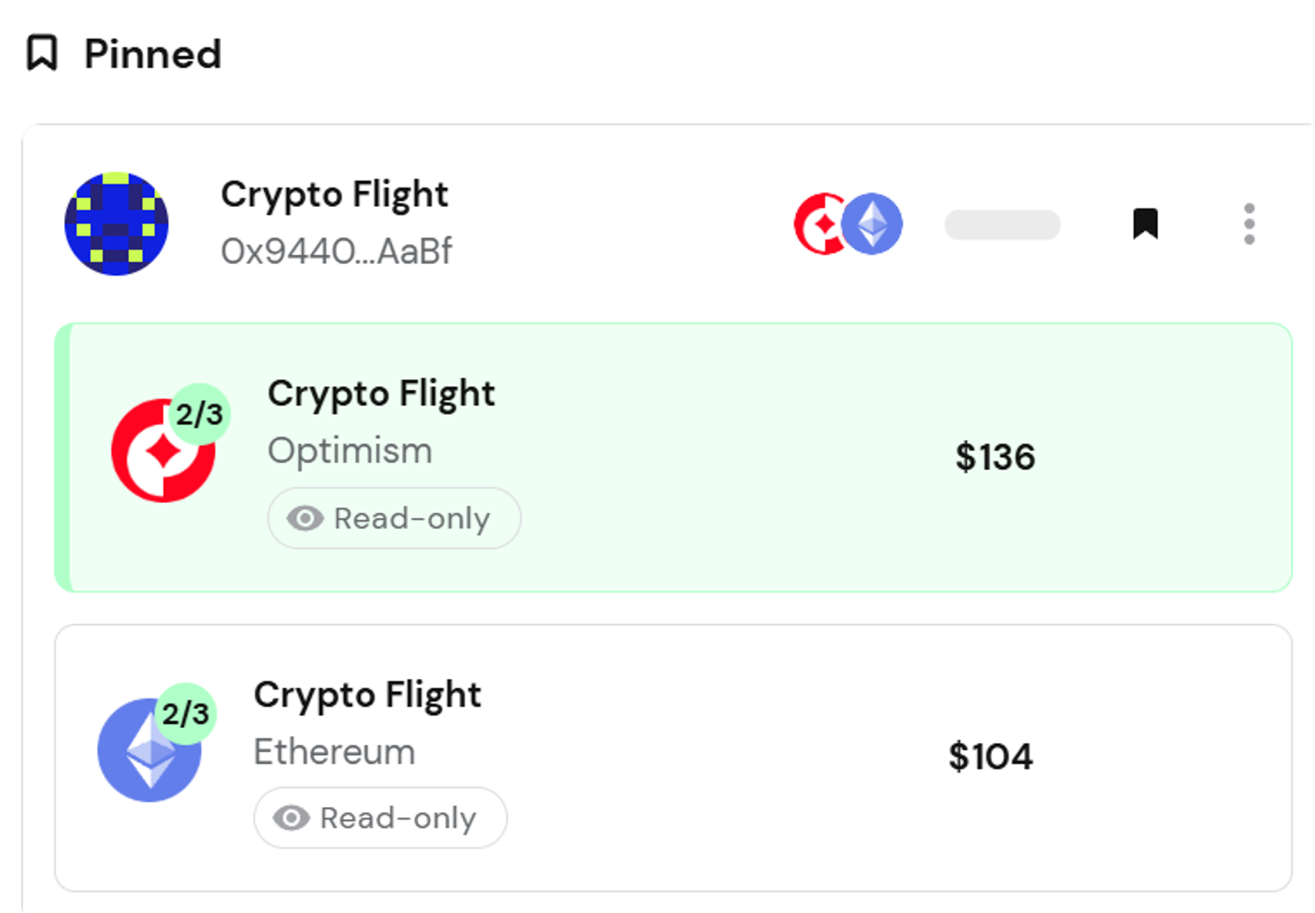Click the small Optimism chain icon in the header row

816,223
